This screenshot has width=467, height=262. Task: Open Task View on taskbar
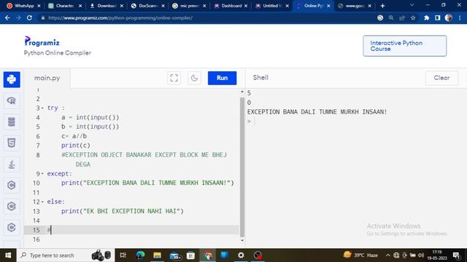(123, 255)
